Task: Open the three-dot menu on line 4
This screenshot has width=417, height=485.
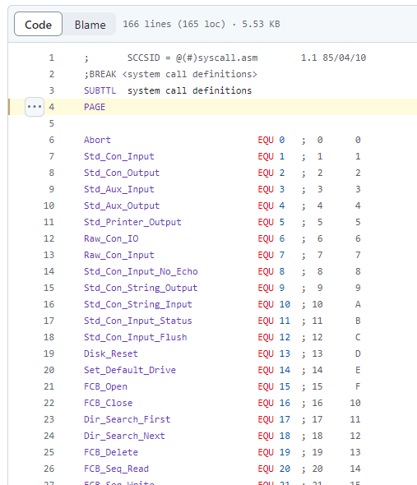Action: pos(35,107)
